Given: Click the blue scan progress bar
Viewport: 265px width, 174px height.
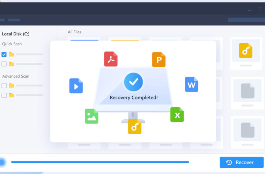Looking at the screenshot, I should tap(100, 162).
